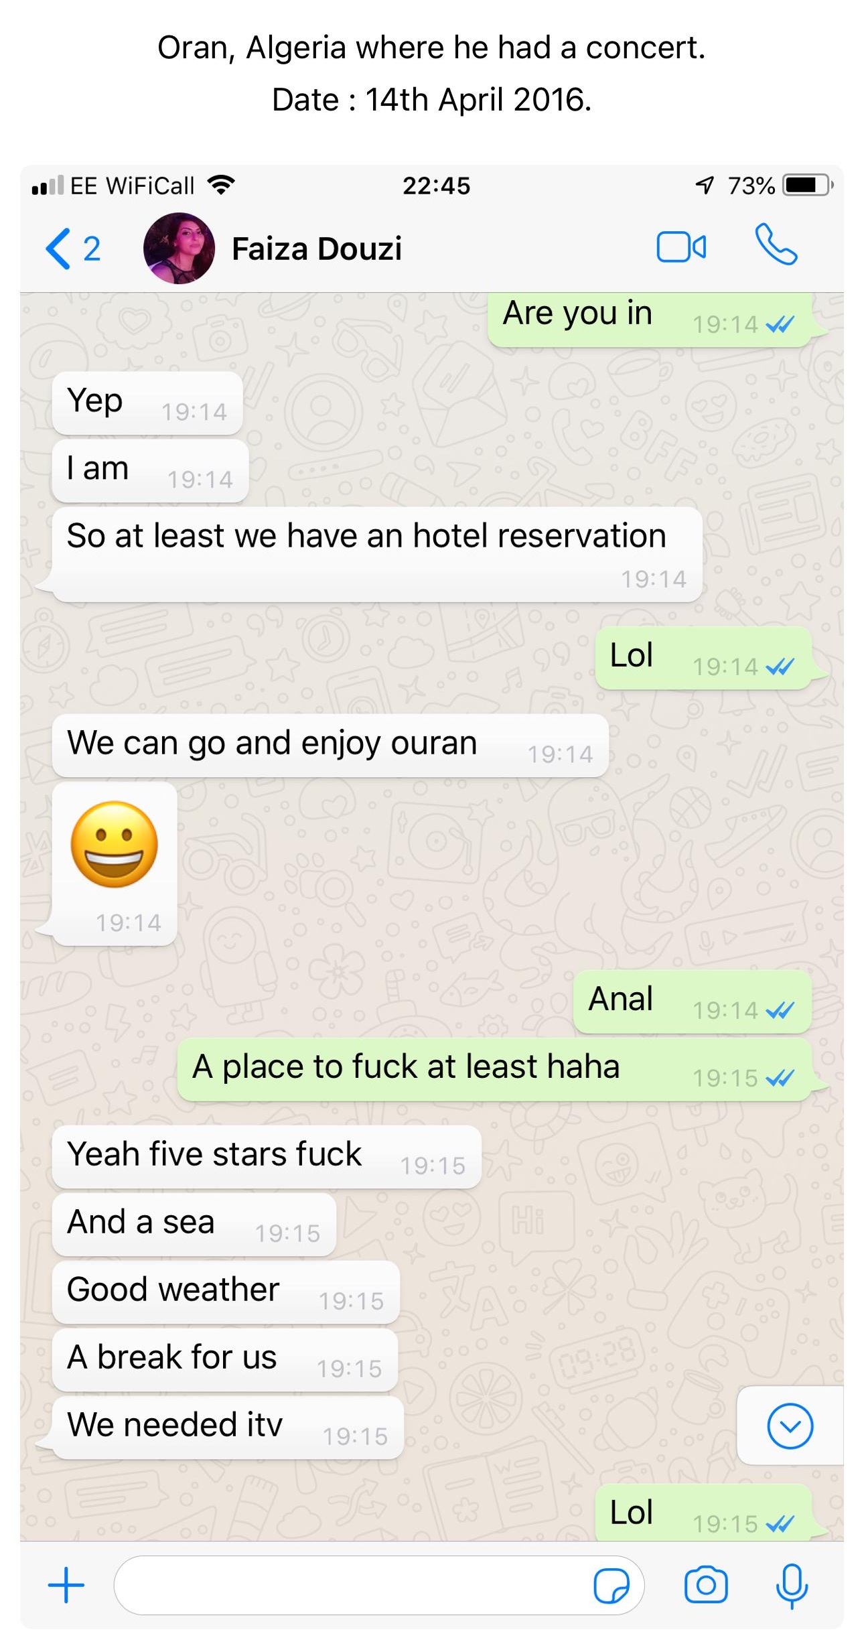The image size is (864, 1652).
Task: Start a video call with Faiza Douzi
Action: (681, 247)
